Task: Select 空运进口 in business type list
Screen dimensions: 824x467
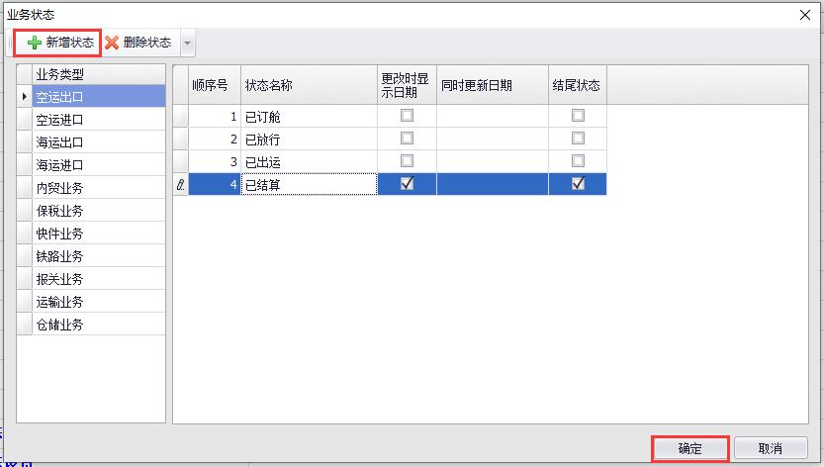Action: (x=59, y=120)
